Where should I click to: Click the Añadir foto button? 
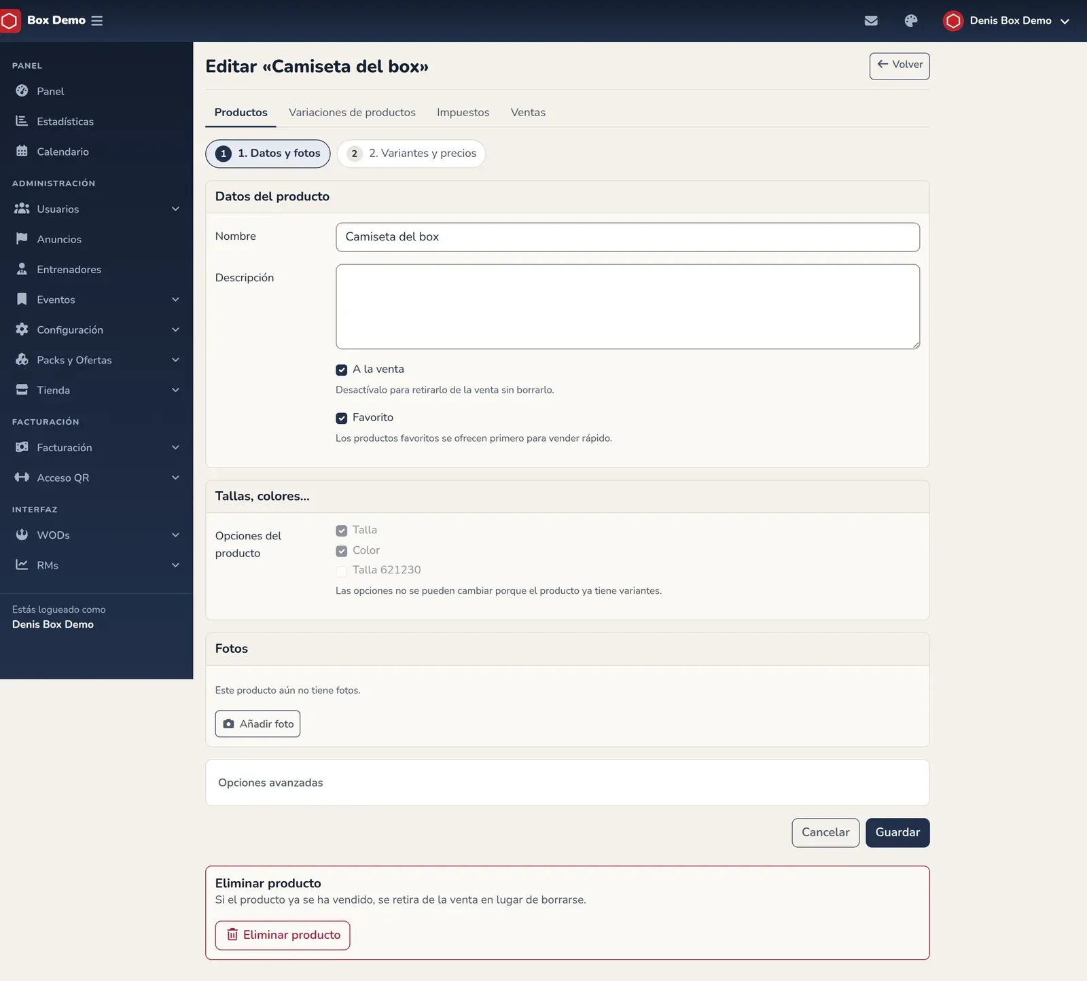click(257, 724)
